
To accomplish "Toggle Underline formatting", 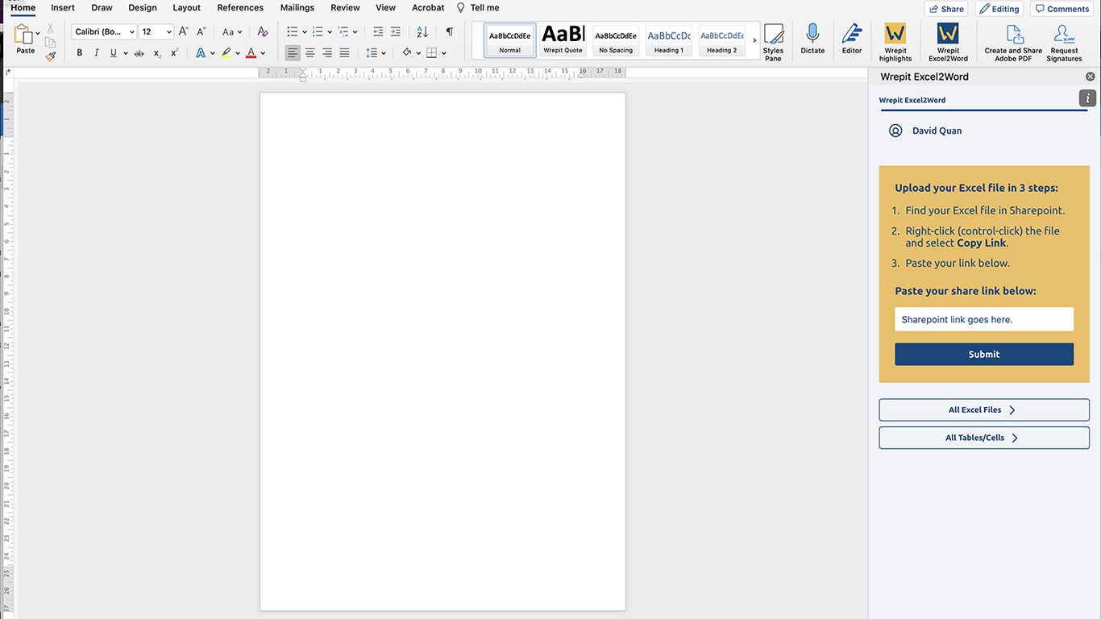I will coord(114,53).
